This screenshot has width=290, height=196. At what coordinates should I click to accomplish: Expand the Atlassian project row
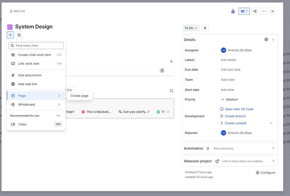click(x=230, y=161)
